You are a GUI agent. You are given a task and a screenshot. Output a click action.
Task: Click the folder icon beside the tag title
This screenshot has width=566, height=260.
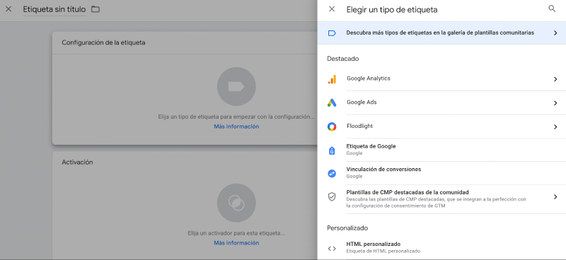[x=96, y=9]
